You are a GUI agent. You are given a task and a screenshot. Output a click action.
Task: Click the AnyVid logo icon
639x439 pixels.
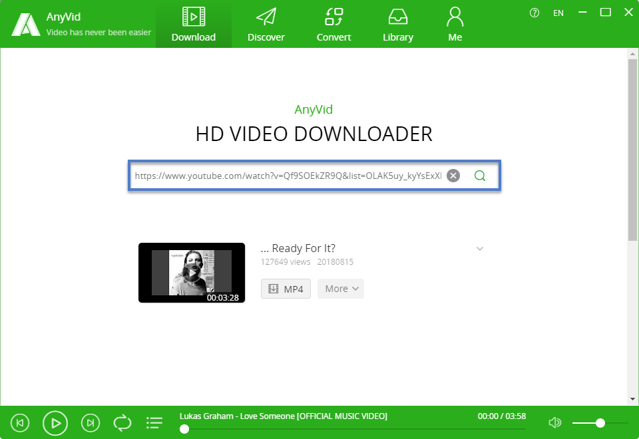26,25
